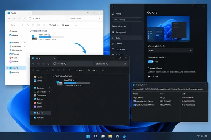Expand This PC node in light Explorer sidebar
Image resolution: width=211 pixels, height=140 pixels.
pos(7,68)
